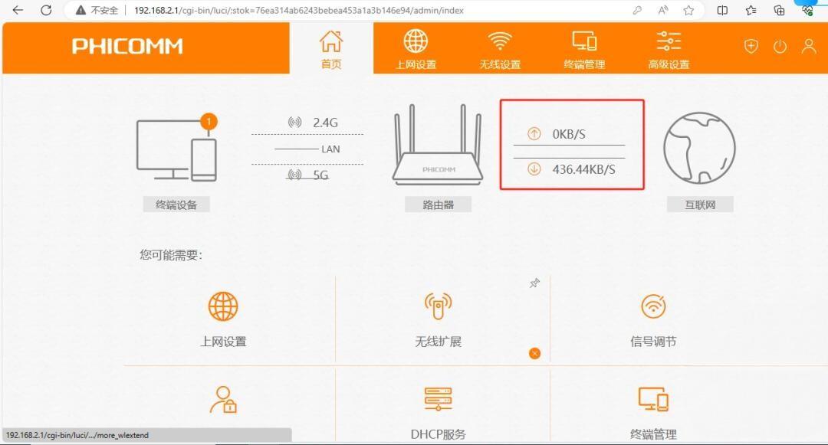Screen dimensions: 828x445
Task: Click the connected device count badge
Action: pyautogui.click(x=209, y=122)
